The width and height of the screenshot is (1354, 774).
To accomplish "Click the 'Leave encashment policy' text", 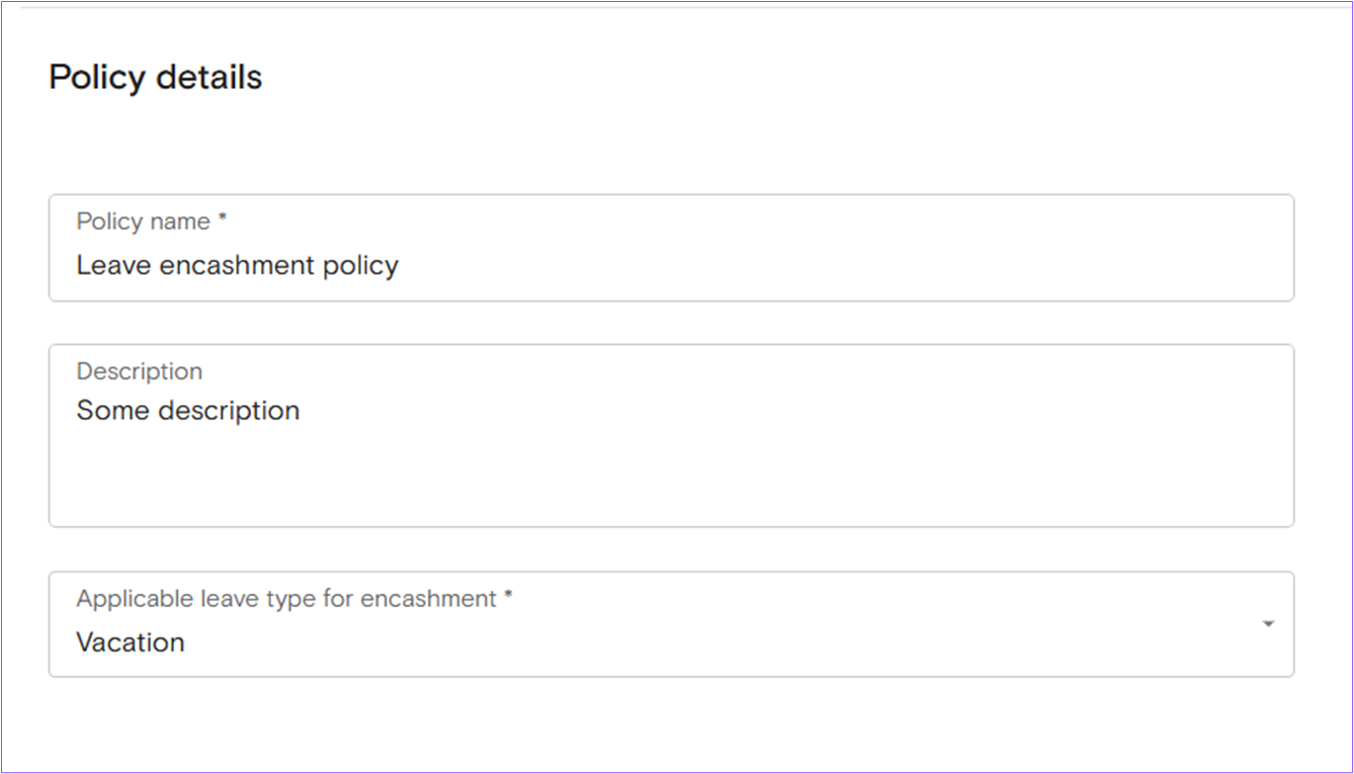I will [x=237, y=266].
